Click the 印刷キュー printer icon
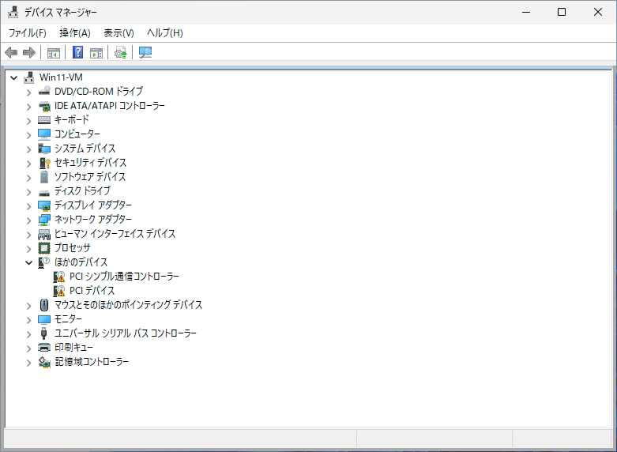The width and height of the screenshot is (617, 452). (x=44, y=348)
